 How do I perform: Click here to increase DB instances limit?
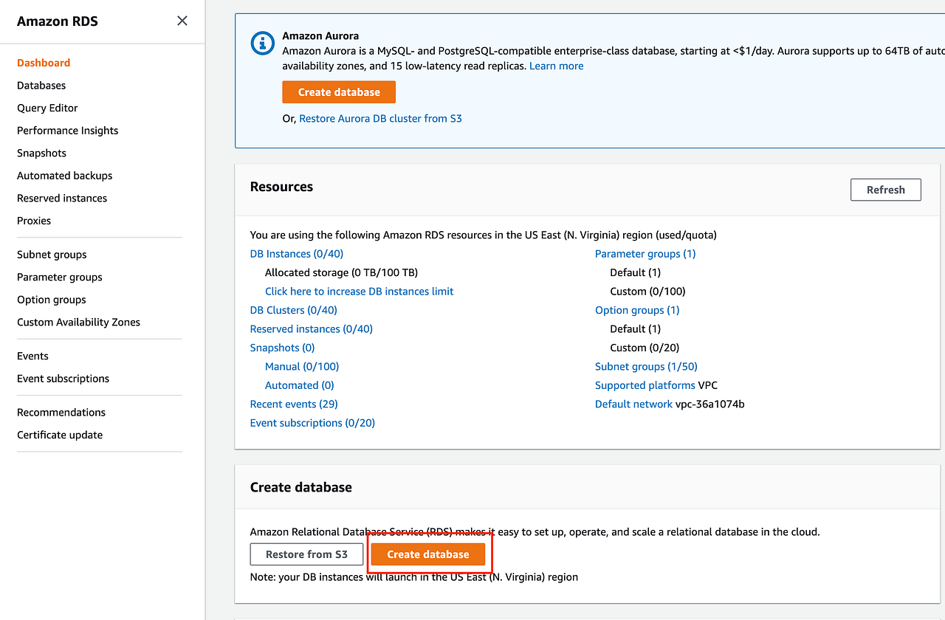(359, 292)
